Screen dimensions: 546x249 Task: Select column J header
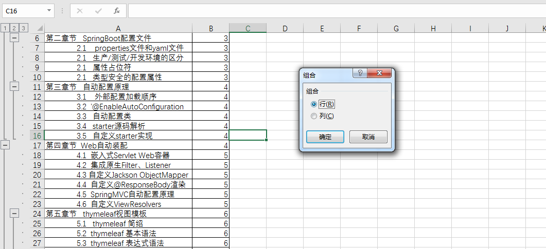[x=507, y=28]
